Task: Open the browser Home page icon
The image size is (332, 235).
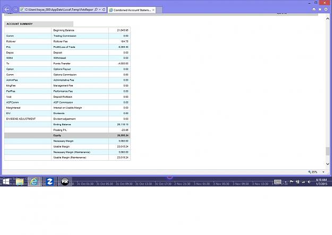Action: (314, 10)
